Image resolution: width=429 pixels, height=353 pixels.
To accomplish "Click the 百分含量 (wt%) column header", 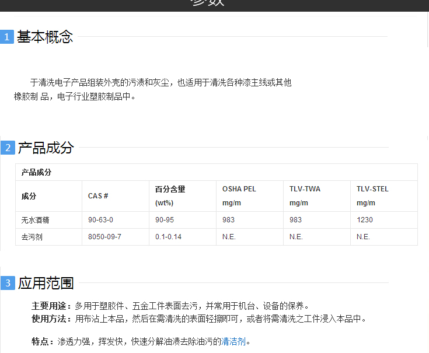I will [183, 196].
